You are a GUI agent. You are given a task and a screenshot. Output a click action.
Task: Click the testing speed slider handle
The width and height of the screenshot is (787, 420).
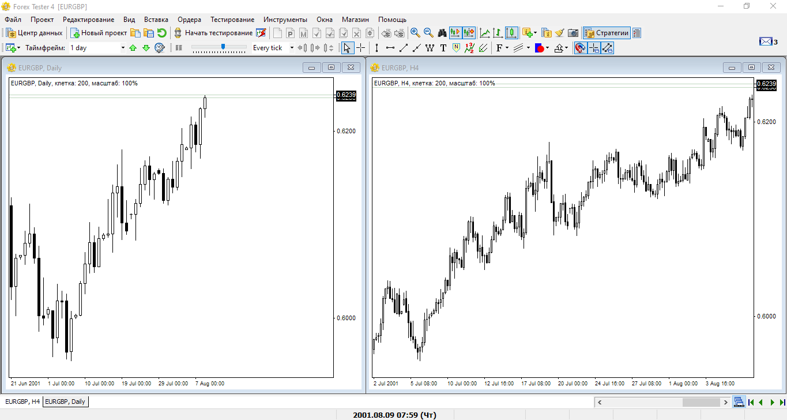pos(223,47)
